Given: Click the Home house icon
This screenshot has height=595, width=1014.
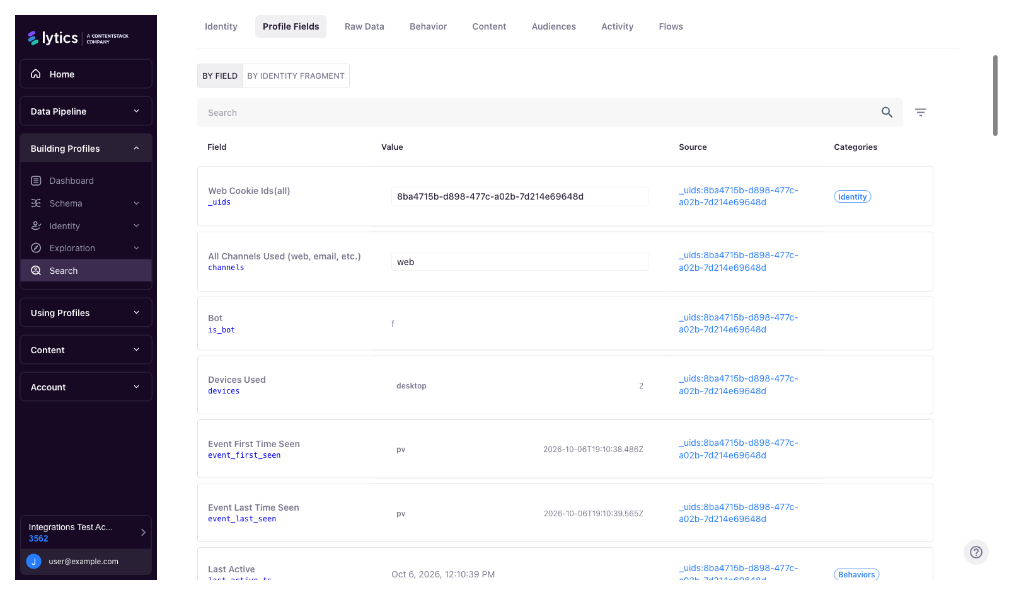Looking at the screenshot, I should pyautogui.click(x=36, y=74).
